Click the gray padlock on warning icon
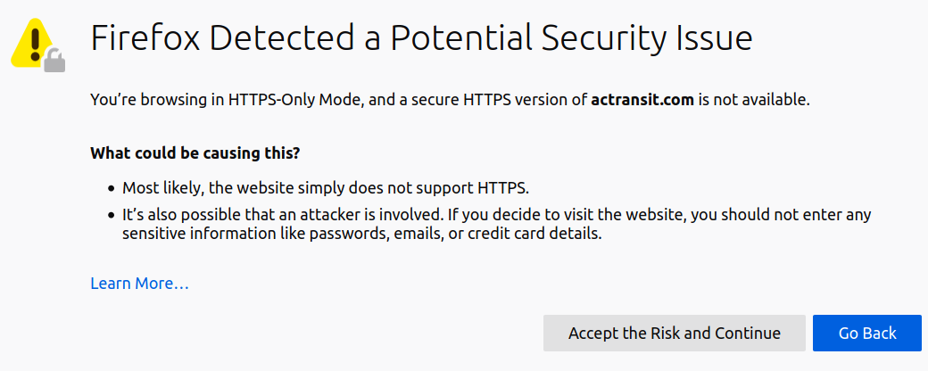Image resolution: width=928 pixels, height=371 pixels. (55, 61)
